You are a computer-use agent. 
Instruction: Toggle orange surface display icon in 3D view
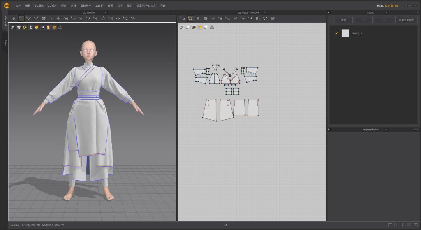pos(36,27)
